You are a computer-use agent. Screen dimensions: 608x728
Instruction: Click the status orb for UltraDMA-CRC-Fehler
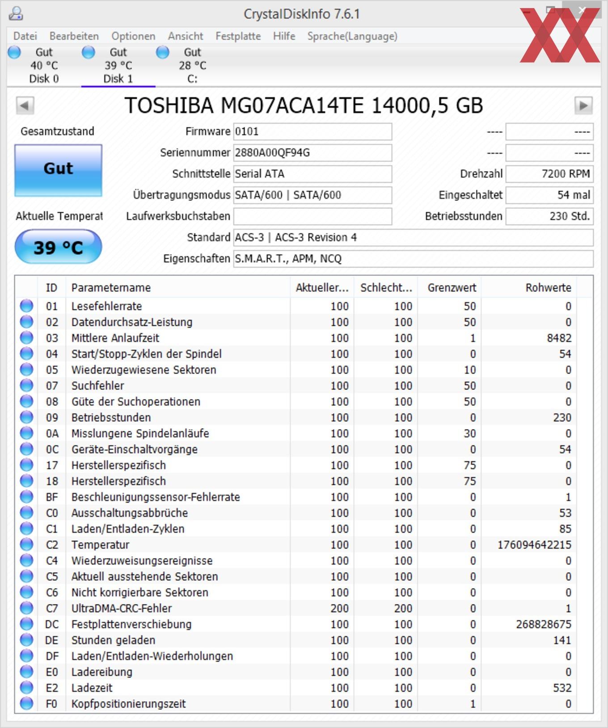tap(27, 608)
